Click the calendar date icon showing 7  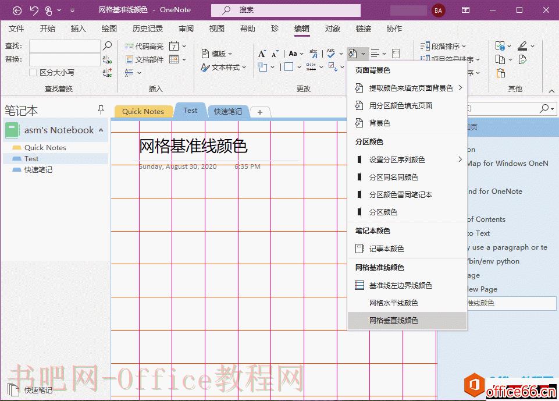tap(174, 46)
